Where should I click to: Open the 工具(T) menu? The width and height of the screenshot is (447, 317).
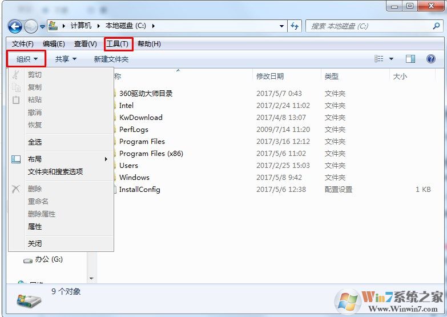tap(118, 44)
